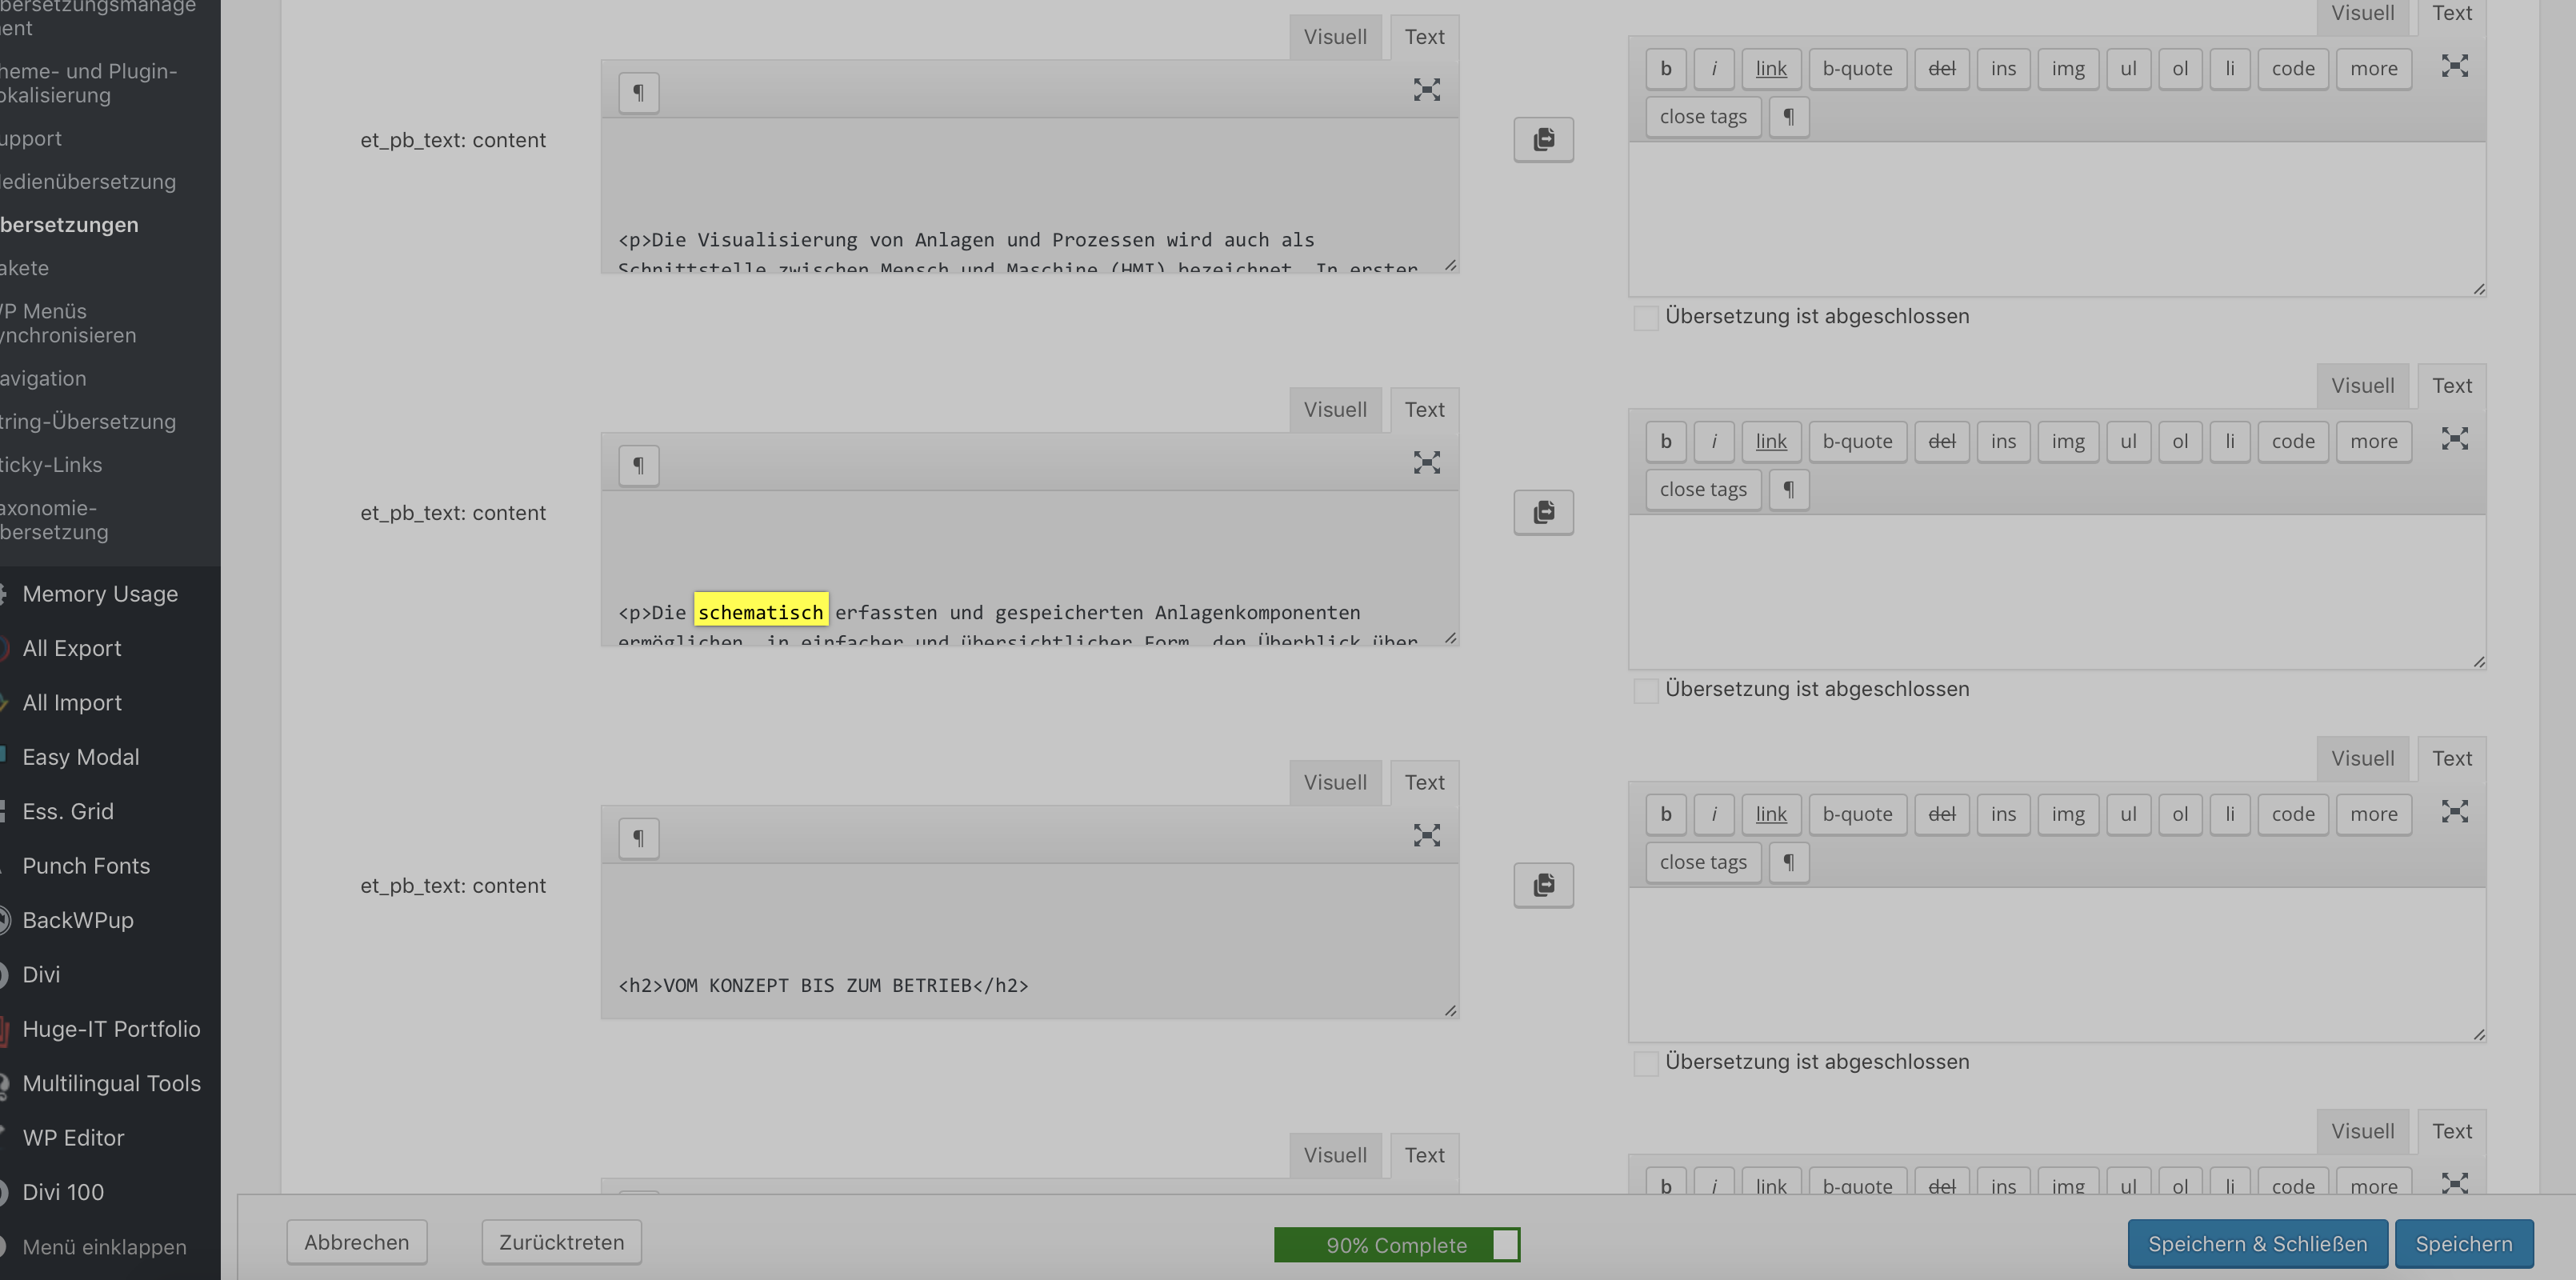
Task: Click the Speichern button
Action: click(2463, 1244)
